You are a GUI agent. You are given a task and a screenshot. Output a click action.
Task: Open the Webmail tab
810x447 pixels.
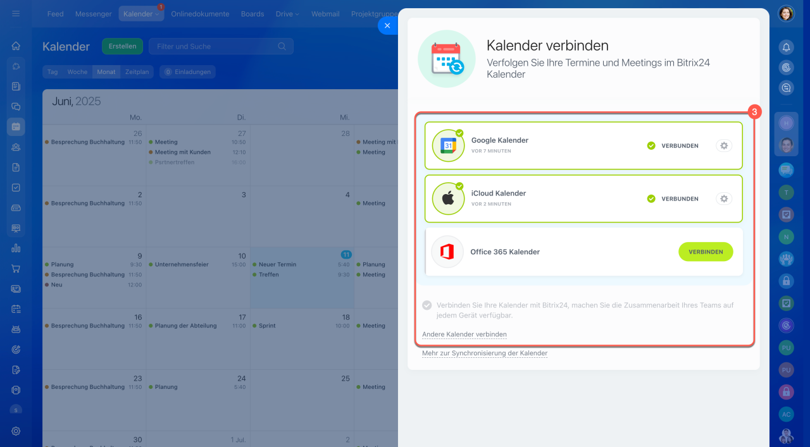click(x=325, y=14)
